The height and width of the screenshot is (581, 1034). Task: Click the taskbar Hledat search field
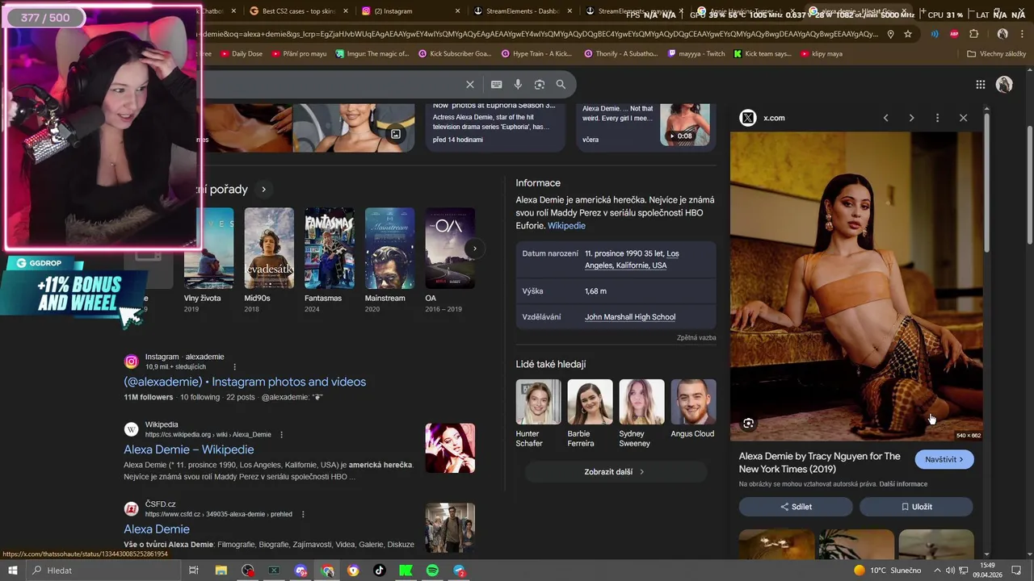104,571
